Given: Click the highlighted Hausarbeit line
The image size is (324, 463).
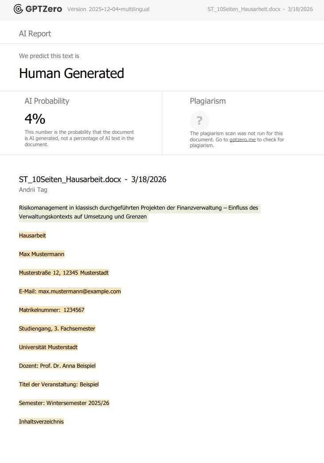Looking at the screenshot, I should coord(32,235).
